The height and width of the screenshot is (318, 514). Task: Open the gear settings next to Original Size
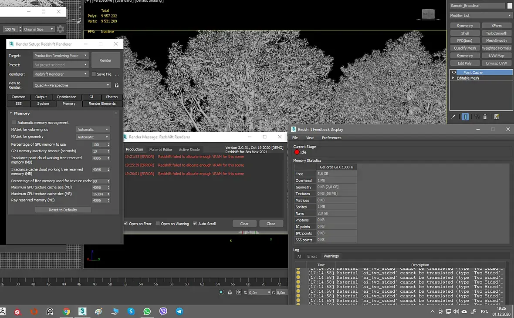pyautogui.click(x=60, y=29)
